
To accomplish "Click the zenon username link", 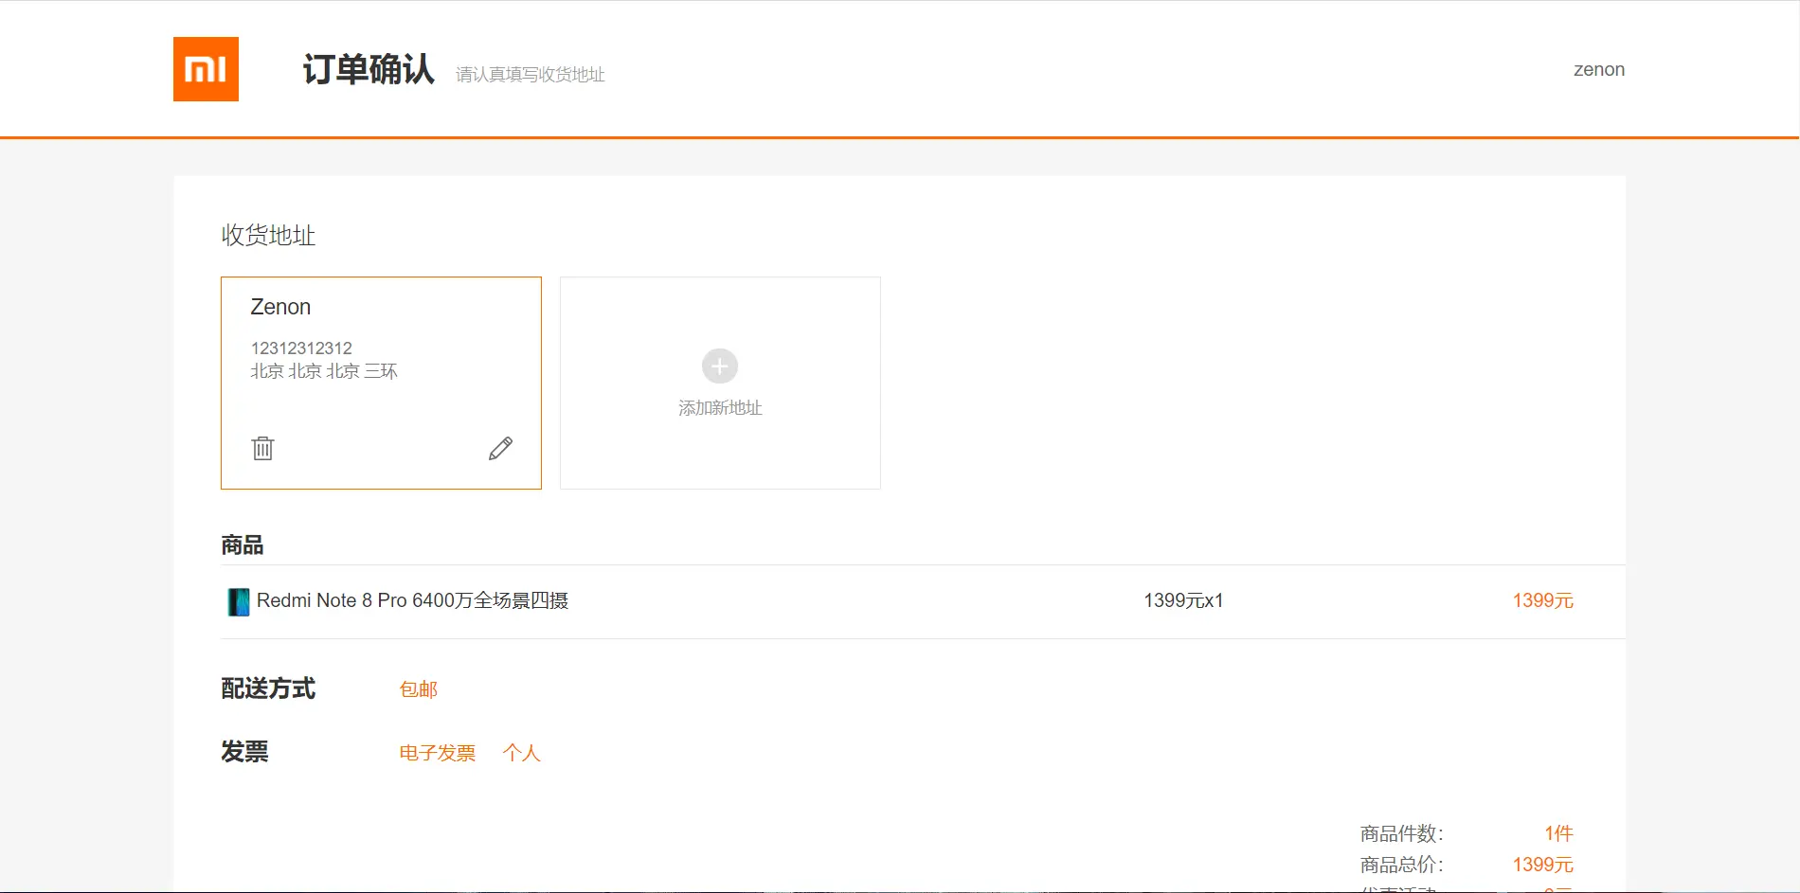I will point(1599,69).
